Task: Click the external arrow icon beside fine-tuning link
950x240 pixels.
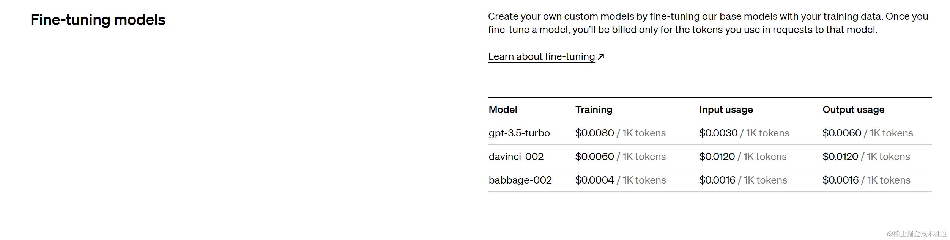Action: pos(601,57)
